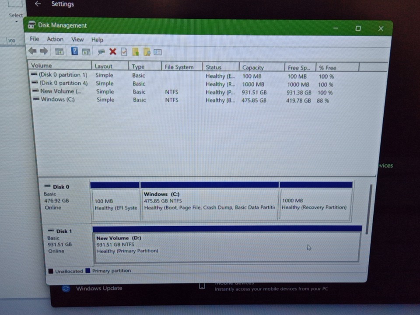Sort by the Type column header

(145, 66)
